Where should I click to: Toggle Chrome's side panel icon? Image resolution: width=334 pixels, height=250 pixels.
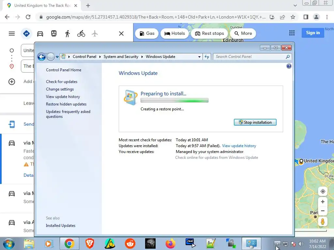tap(306, 17)
